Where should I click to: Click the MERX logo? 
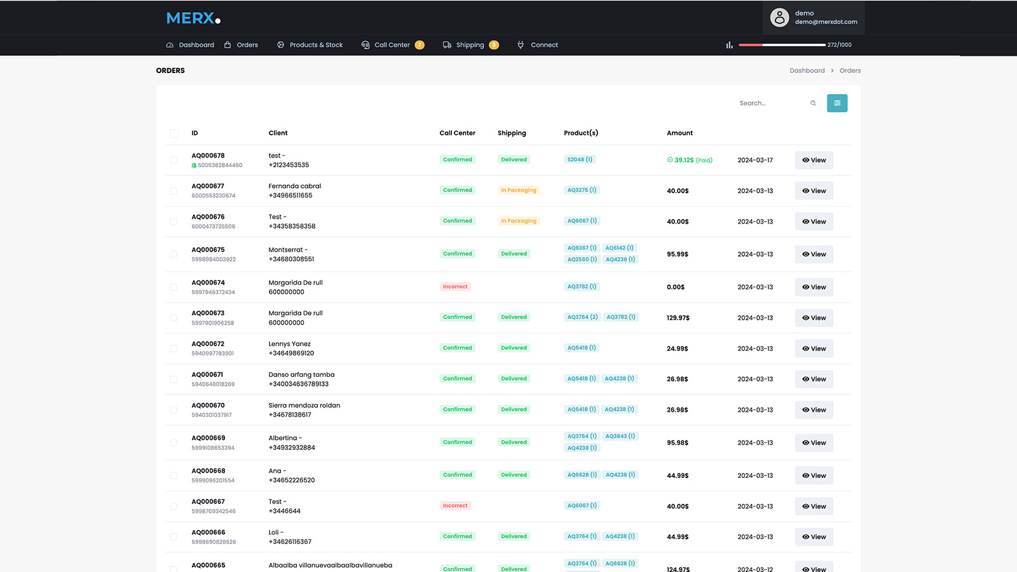[x=193, y=18]
